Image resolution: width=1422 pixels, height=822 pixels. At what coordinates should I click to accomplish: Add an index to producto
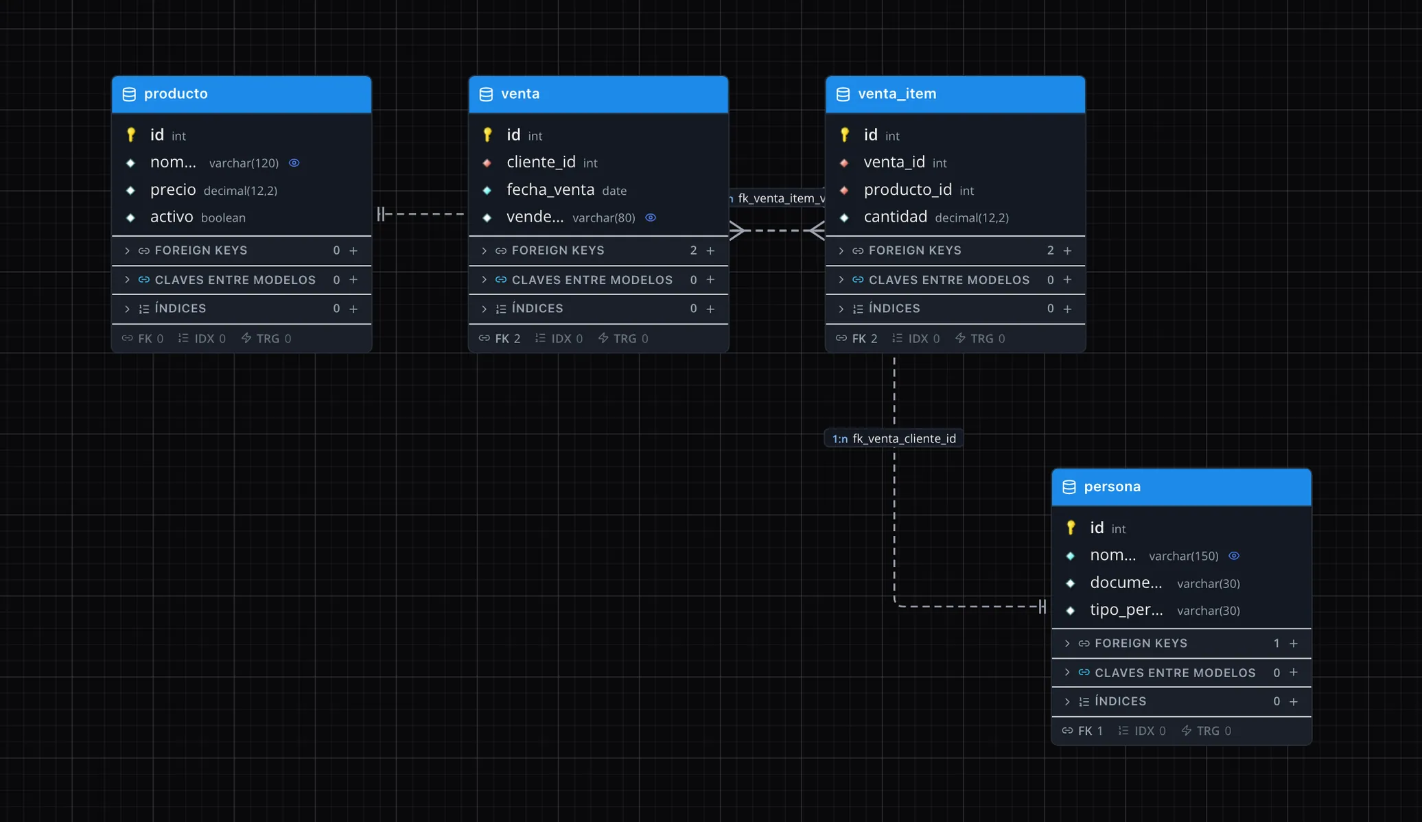pyautogui.click(x=353, y=309)
